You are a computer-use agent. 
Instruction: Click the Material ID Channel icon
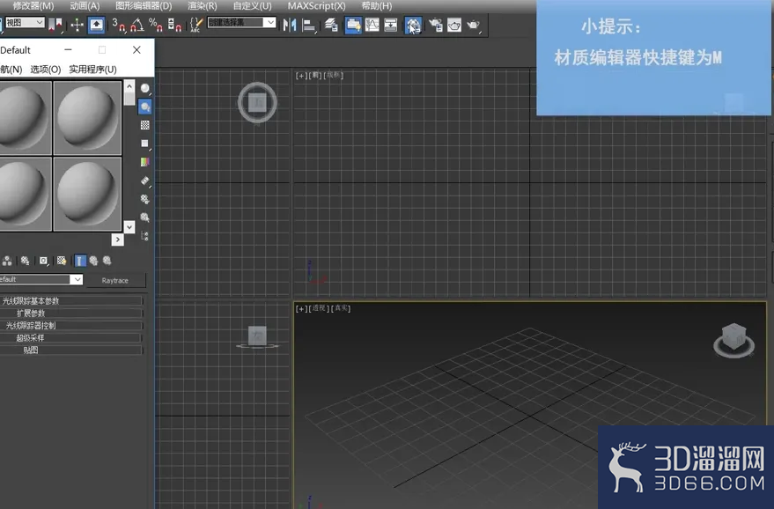44,261
